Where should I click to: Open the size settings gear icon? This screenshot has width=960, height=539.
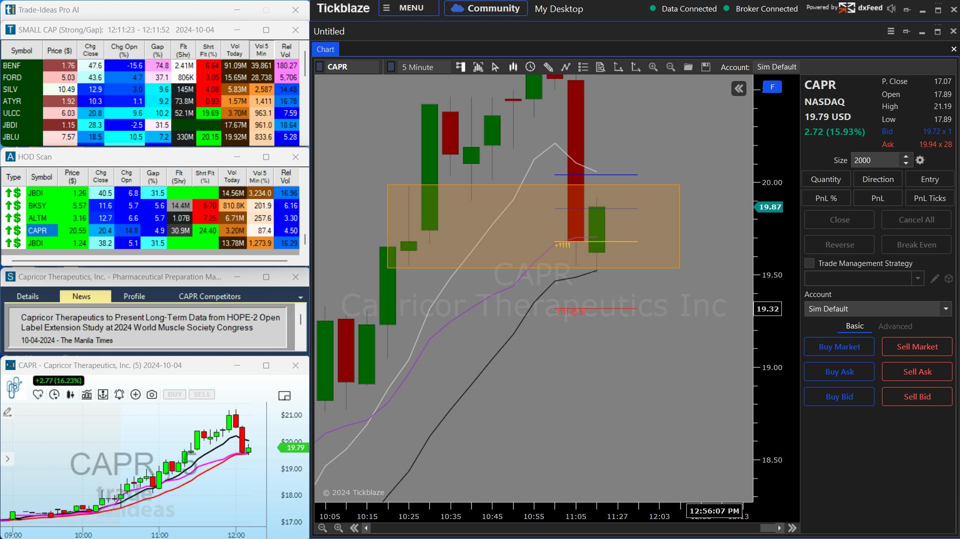pyautogui.click(x=920, y=160)
